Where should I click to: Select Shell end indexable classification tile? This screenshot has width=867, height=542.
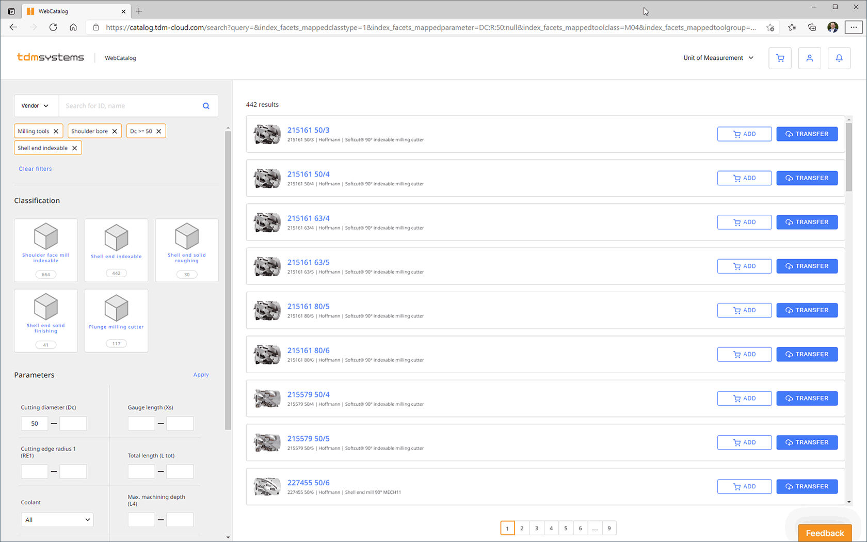(116, 250)
